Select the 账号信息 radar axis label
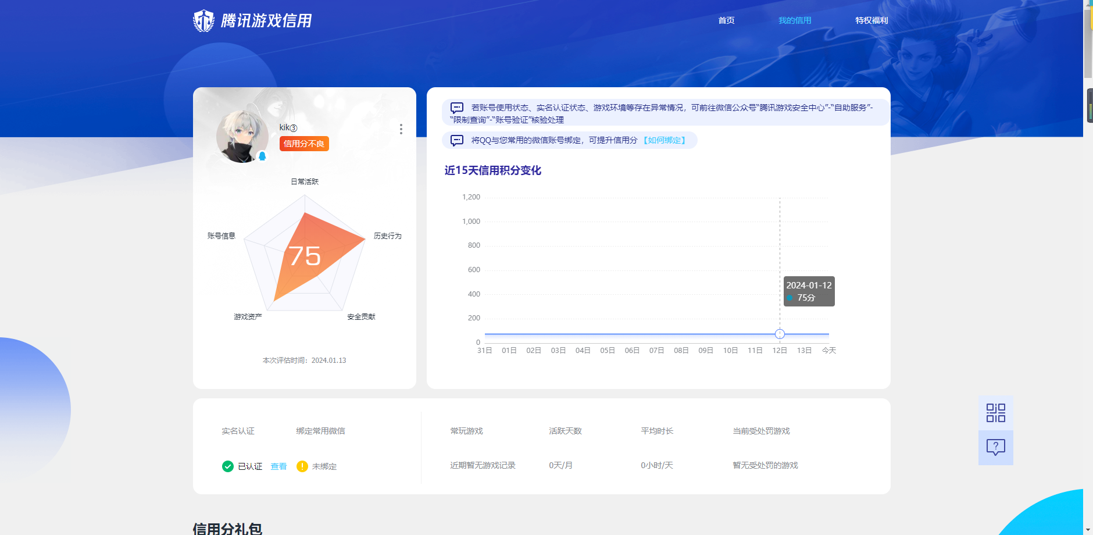1093x535 pixels. [222, 236]
